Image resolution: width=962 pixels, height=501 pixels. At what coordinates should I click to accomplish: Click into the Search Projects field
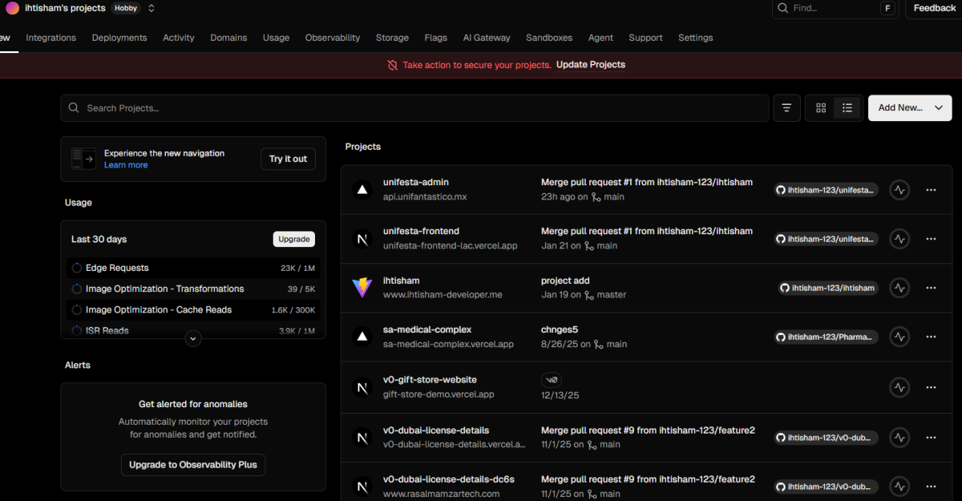(x=417, y=108)
